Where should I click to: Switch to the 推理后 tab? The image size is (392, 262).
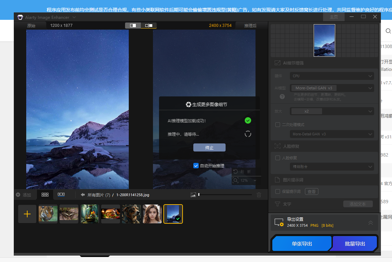pos(250,26)
